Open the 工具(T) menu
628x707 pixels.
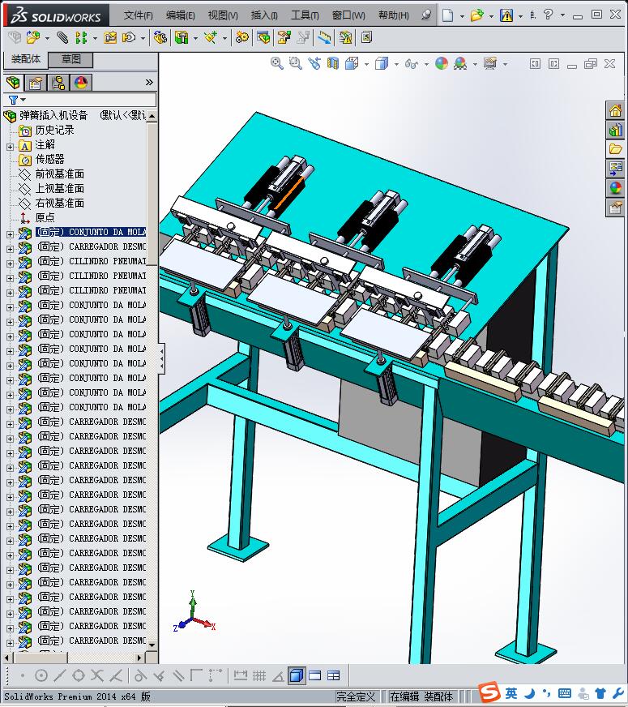click(305, 15)
